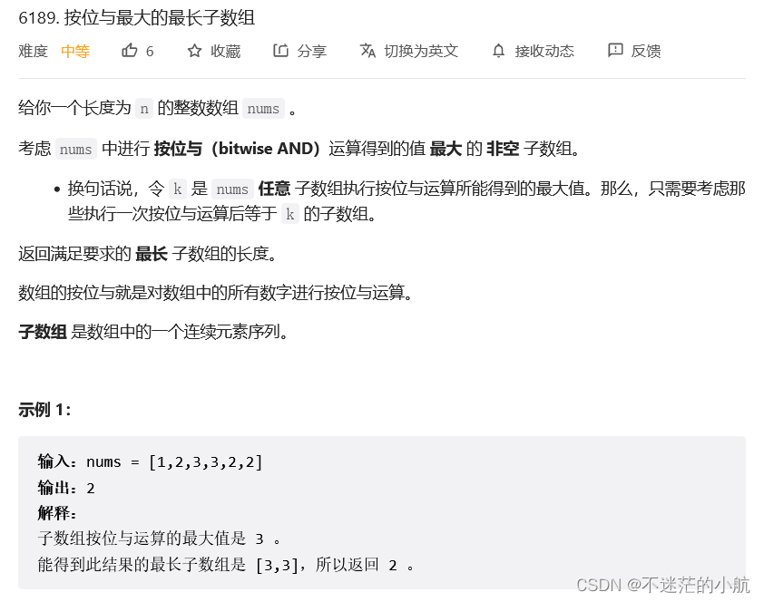
Task: Switch to English via 切换为英文
Action: click(x=421, y=51)
